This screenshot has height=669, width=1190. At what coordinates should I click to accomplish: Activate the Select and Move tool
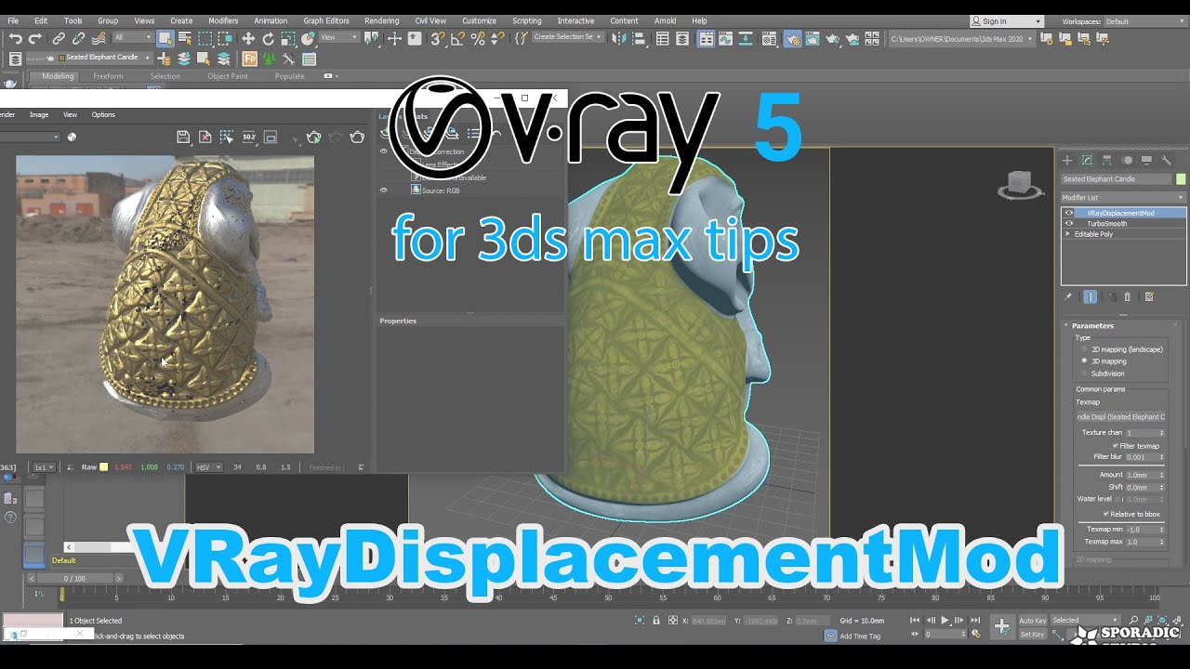click(x=248, y=38)
